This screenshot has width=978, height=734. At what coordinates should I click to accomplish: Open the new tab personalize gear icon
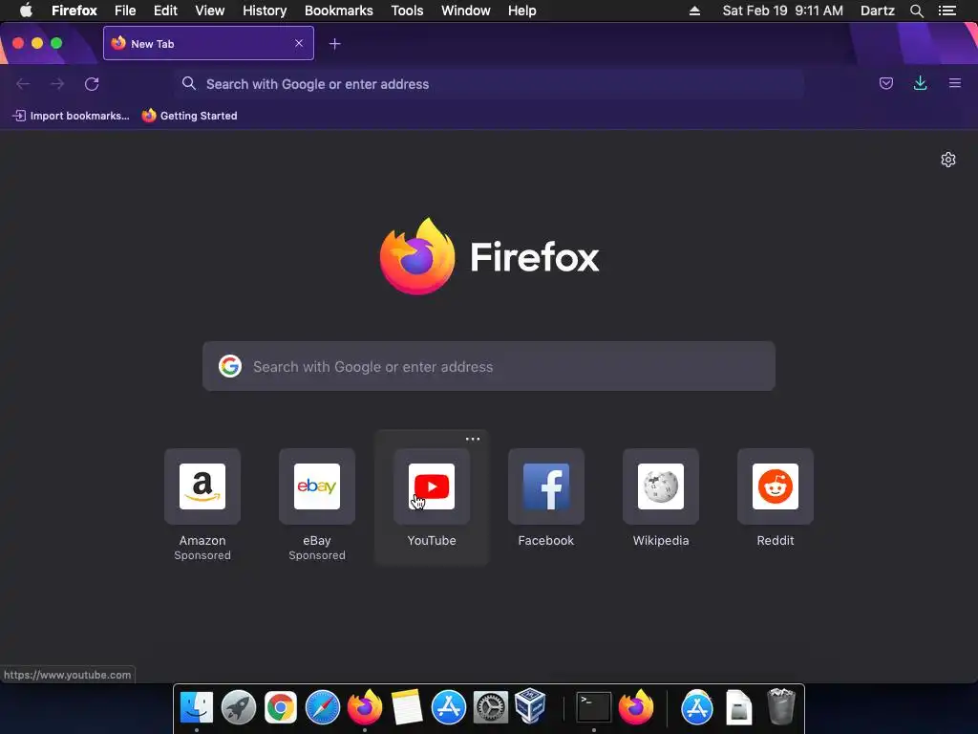tap(948, 160)
